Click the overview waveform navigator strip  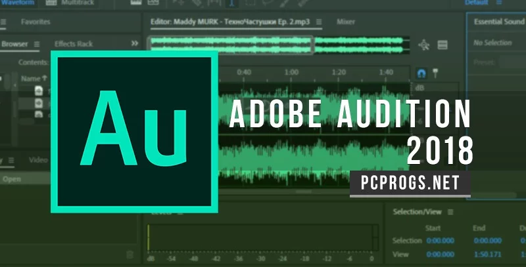pos(279,45)
